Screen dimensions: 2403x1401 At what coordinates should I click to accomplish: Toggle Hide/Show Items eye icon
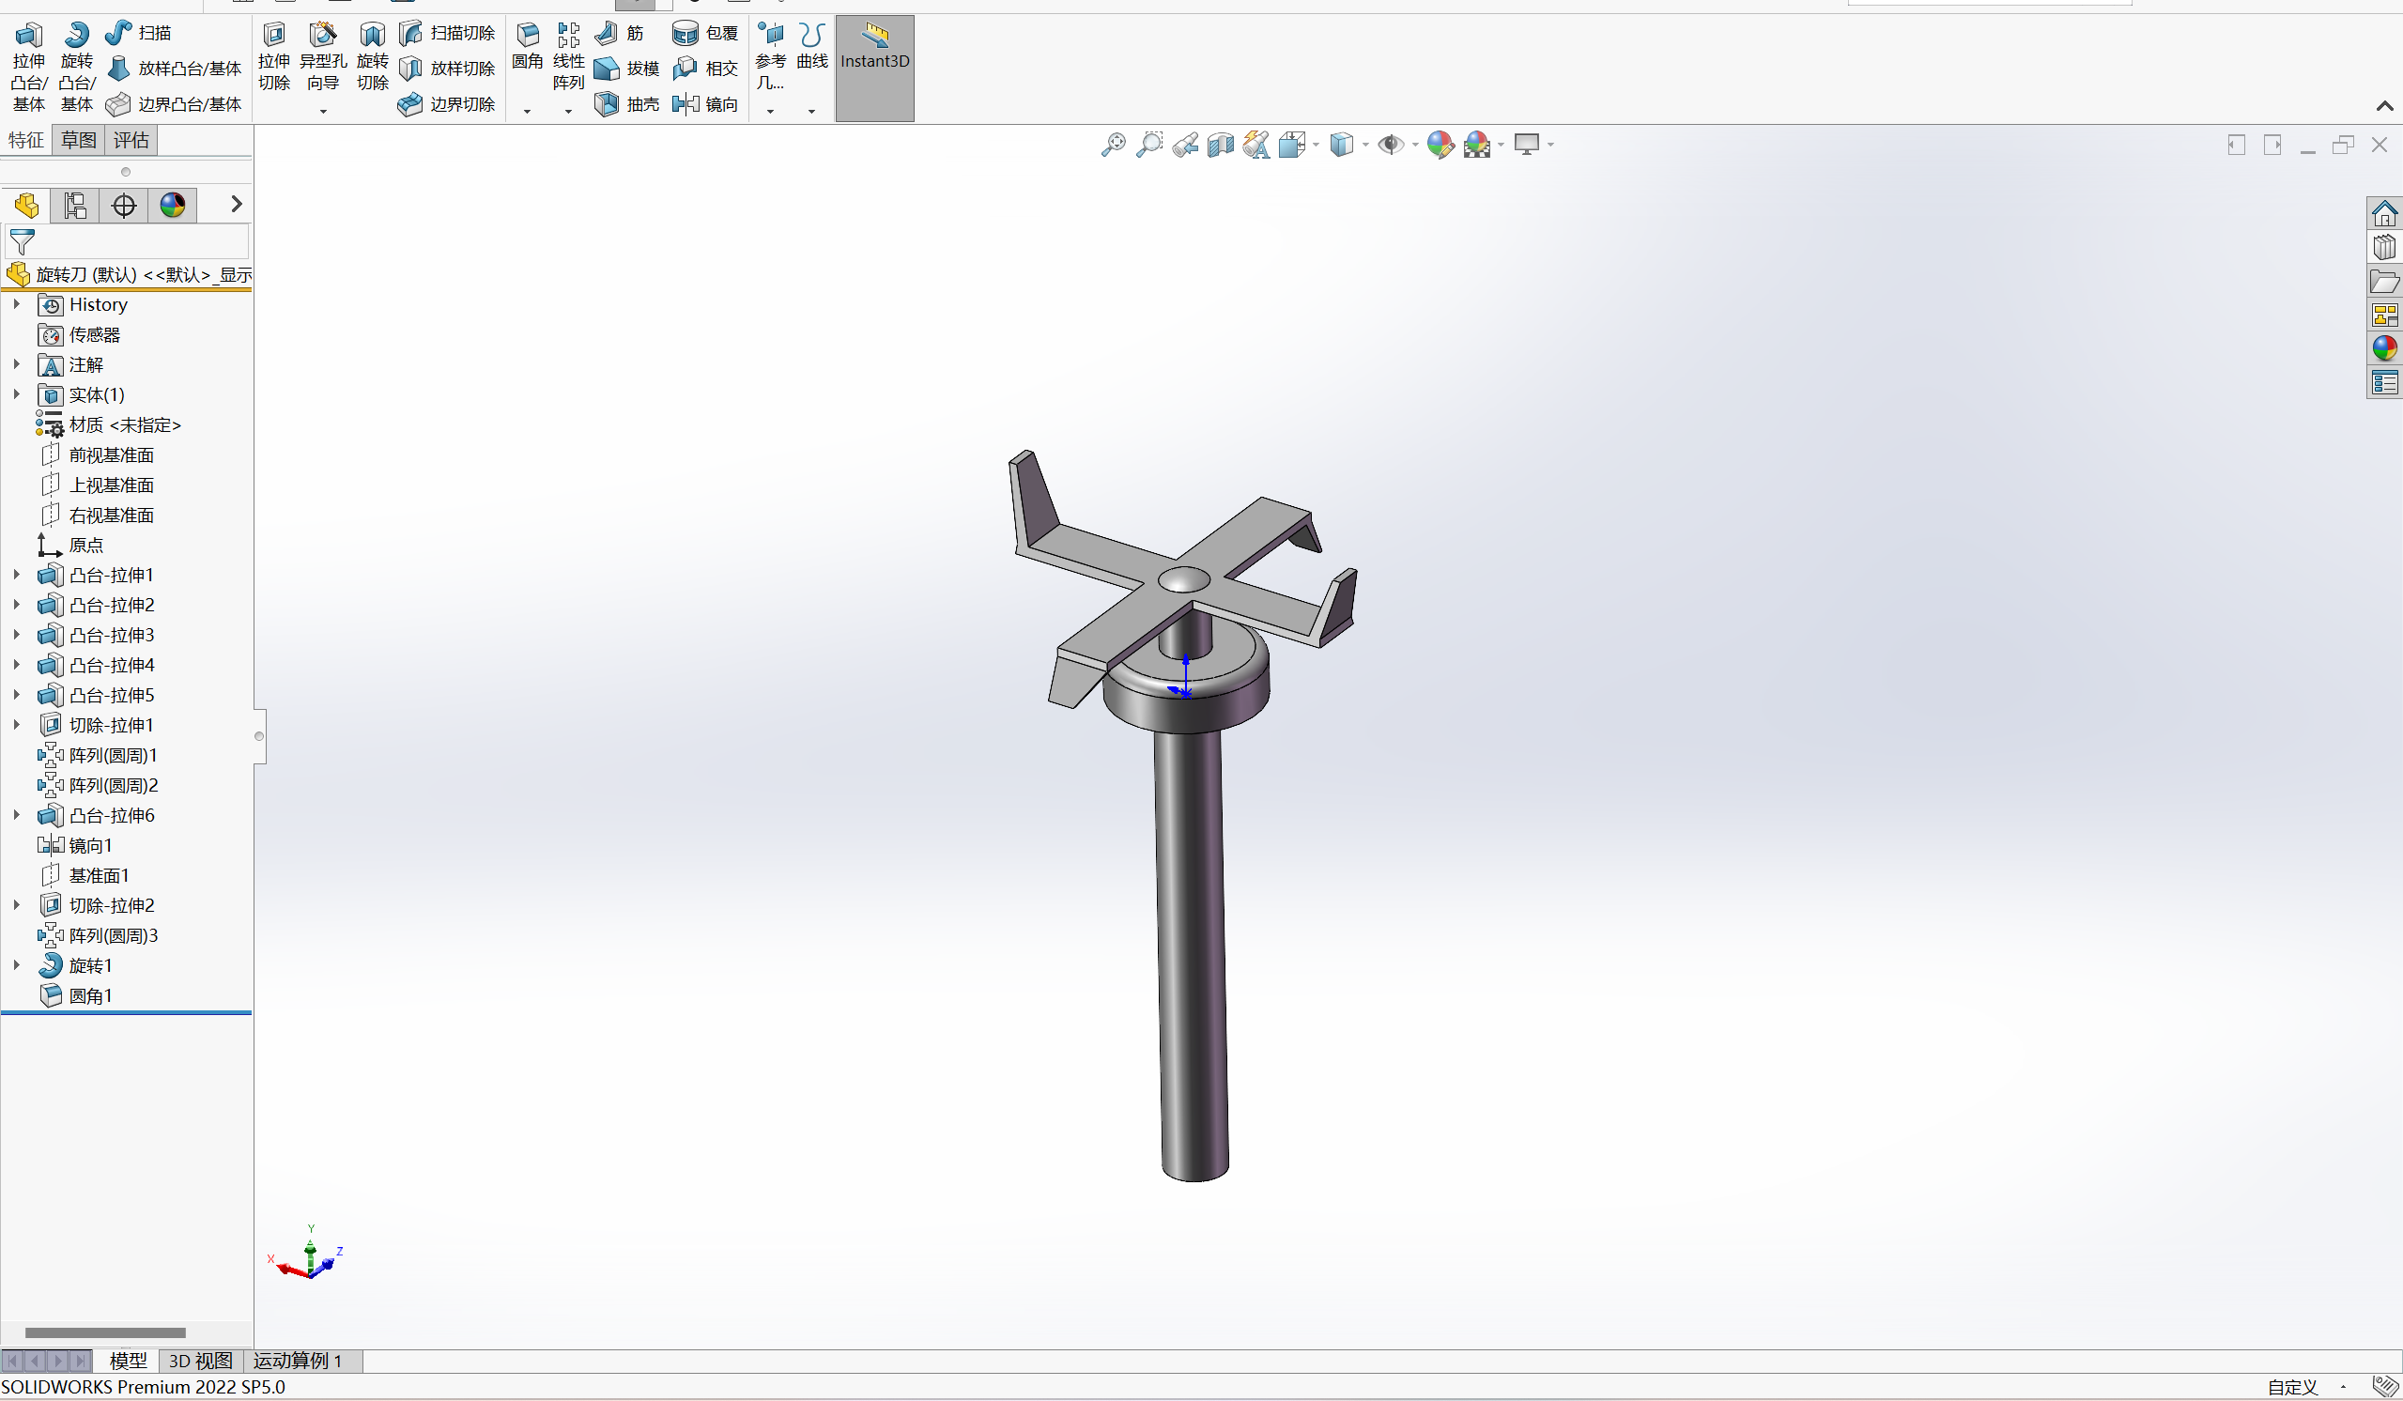[x=1392, y=145]
